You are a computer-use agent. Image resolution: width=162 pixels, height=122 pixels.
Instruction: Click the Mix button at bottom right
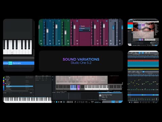[x=117, y=102]
